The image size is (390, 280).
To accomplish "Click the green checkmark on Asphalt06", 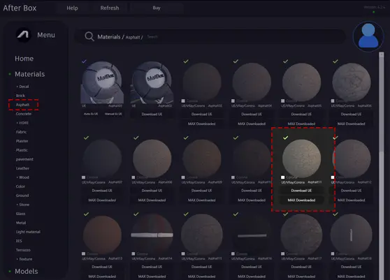I will (x=335, y=61).
